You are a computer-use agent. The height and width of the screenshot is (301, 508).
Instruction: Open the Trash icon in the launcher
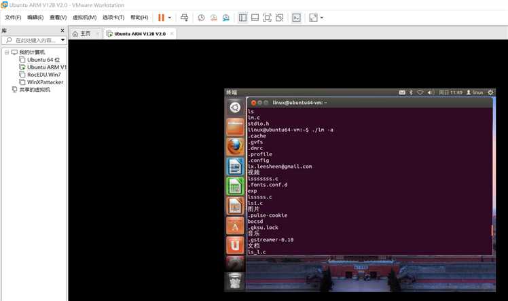pyautogui.click(x=235, y=281)
